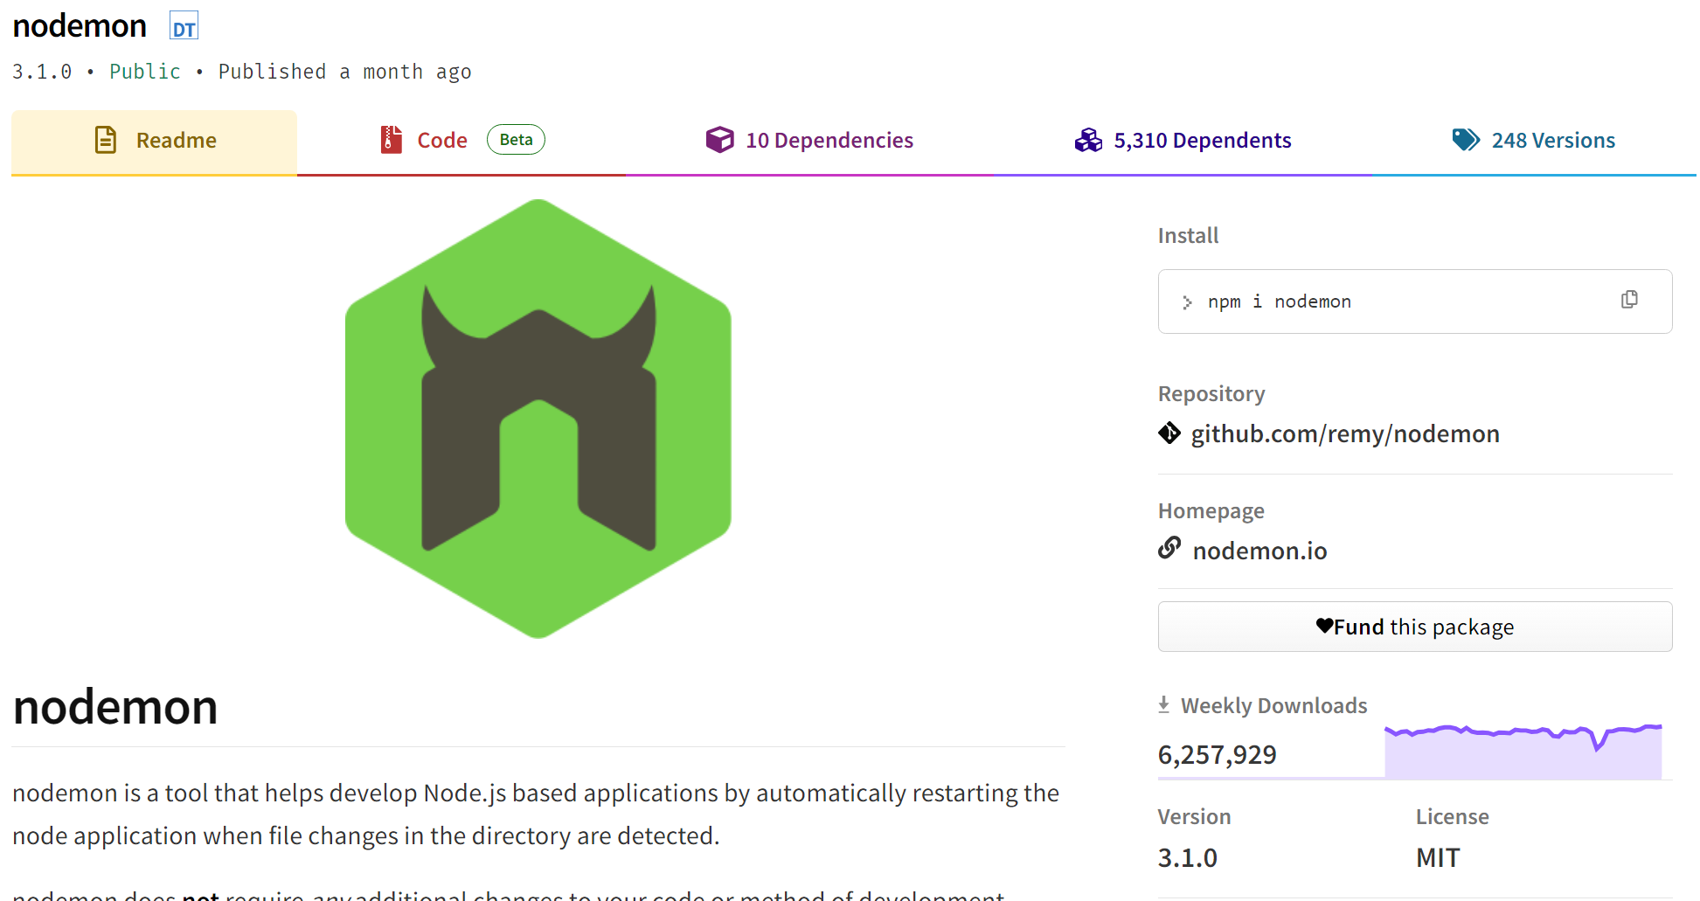The height and width of the screenshot is (901, 1700).
Task: Click the nodemon hexagon logo image
Action: 538,419
